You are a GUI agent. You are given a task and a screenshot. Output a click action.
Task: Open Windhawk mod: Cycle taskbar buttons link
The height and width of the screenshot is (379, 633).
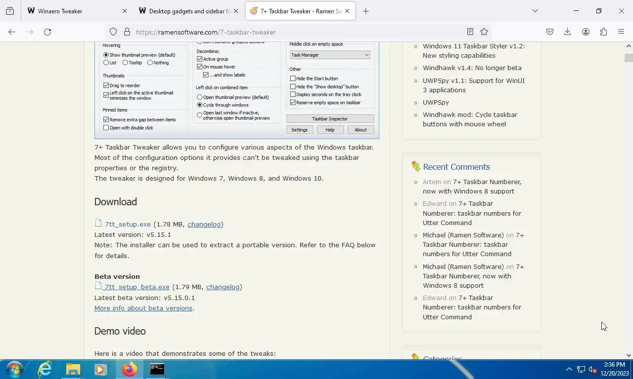click(470, 119)
